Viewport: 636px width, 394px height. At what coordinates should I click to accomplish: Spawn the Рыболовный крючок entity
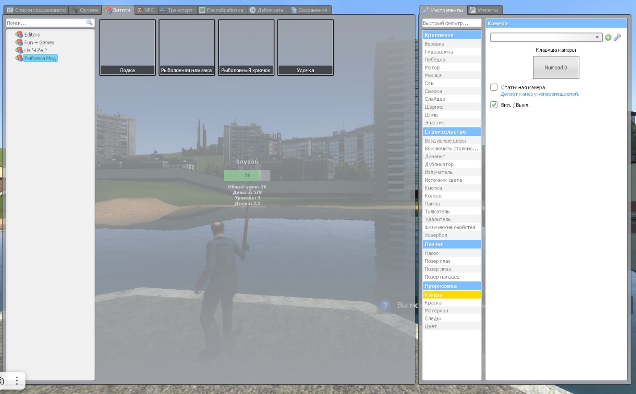click(x=246, y=47)
